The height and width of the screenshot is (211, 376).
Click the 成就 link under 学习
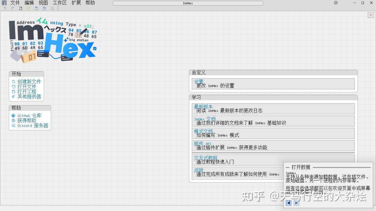[199, 170]
